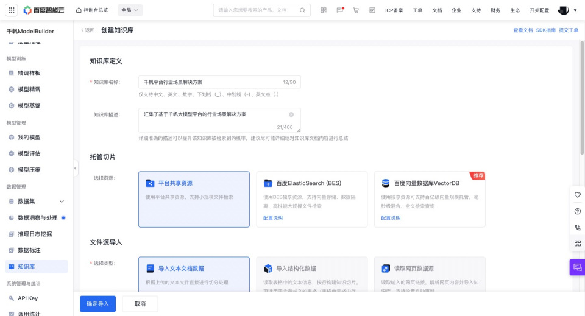Click the 确定导入 button
Screen dimensions: 585x316
tap(97, 304)
